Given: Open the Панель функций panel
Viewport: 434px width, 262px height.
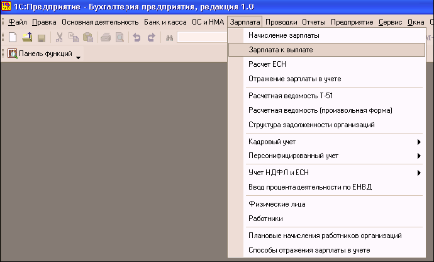Looking at the screenshot, I should 40,55.
